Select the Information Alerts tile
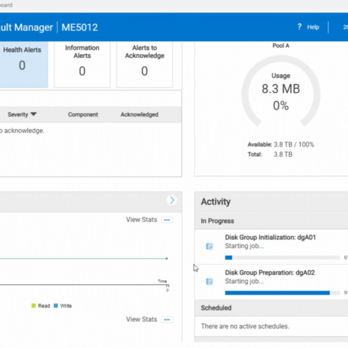Screen dimensions: 348x348 pyautogui.click(x=82, y=65)
